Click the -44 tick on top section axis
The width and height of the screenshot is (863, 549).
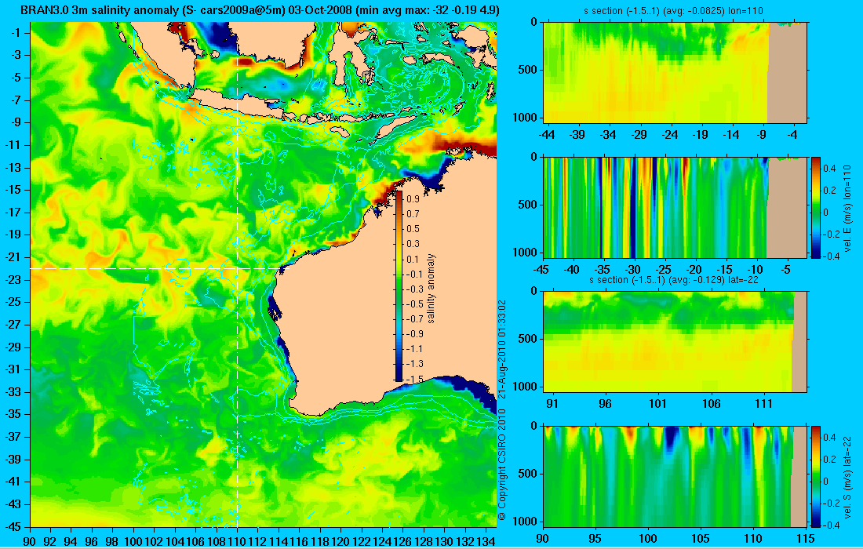(x=547, y=134)
